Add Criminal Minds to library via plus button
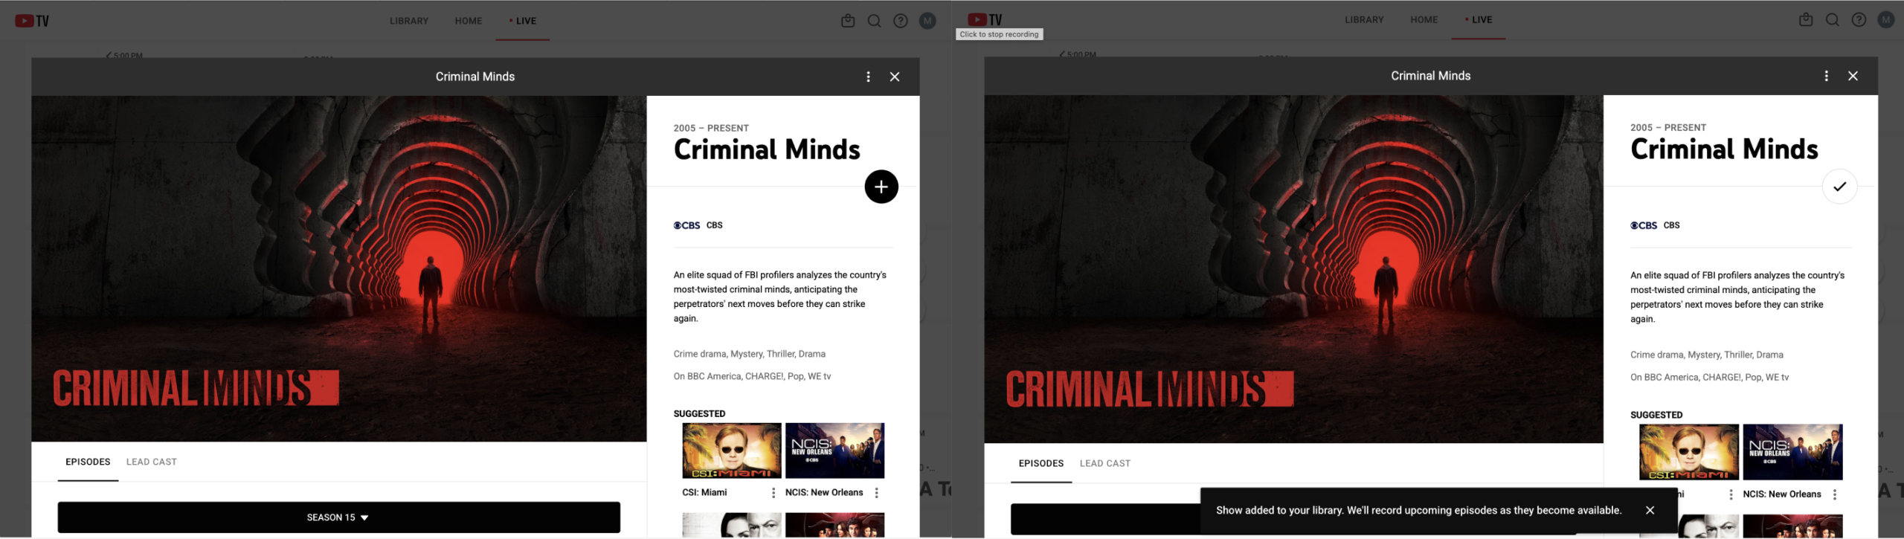The height and width of the screenshot is (539, 1904). (x=881, y=187)
